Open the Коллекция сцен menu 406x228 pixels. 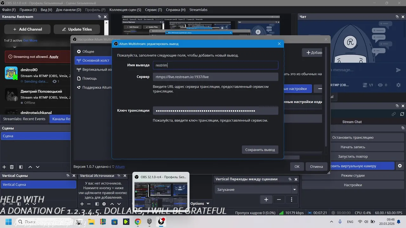125,10
